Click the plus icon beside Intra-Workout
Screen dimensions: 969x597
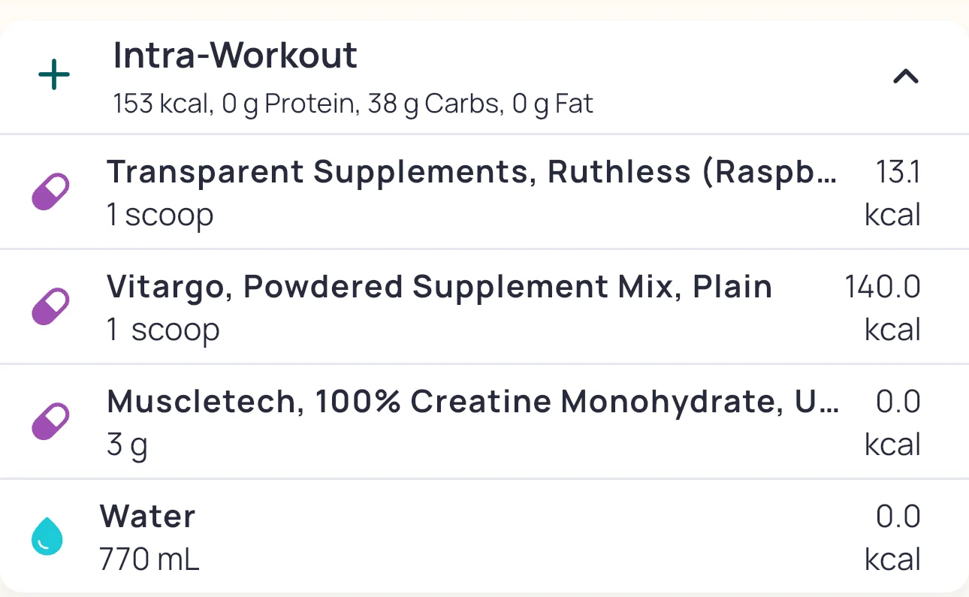coord(54,76)
